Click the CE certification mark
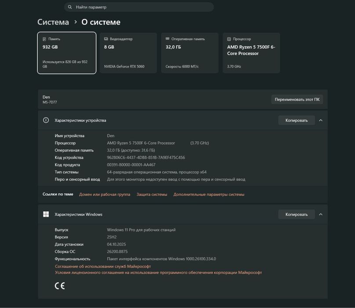The image size is (355, 308). pyautogui.click(x=60, y=286)
